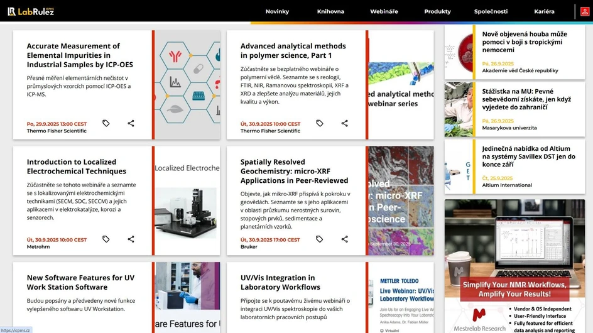The image size is (593, 333).
Task: Click 'Bruker' organizer name
Action: pos(249,247)
